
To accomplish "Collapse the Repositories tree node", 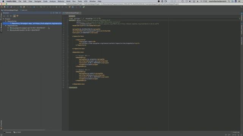I will coord(6,21).
